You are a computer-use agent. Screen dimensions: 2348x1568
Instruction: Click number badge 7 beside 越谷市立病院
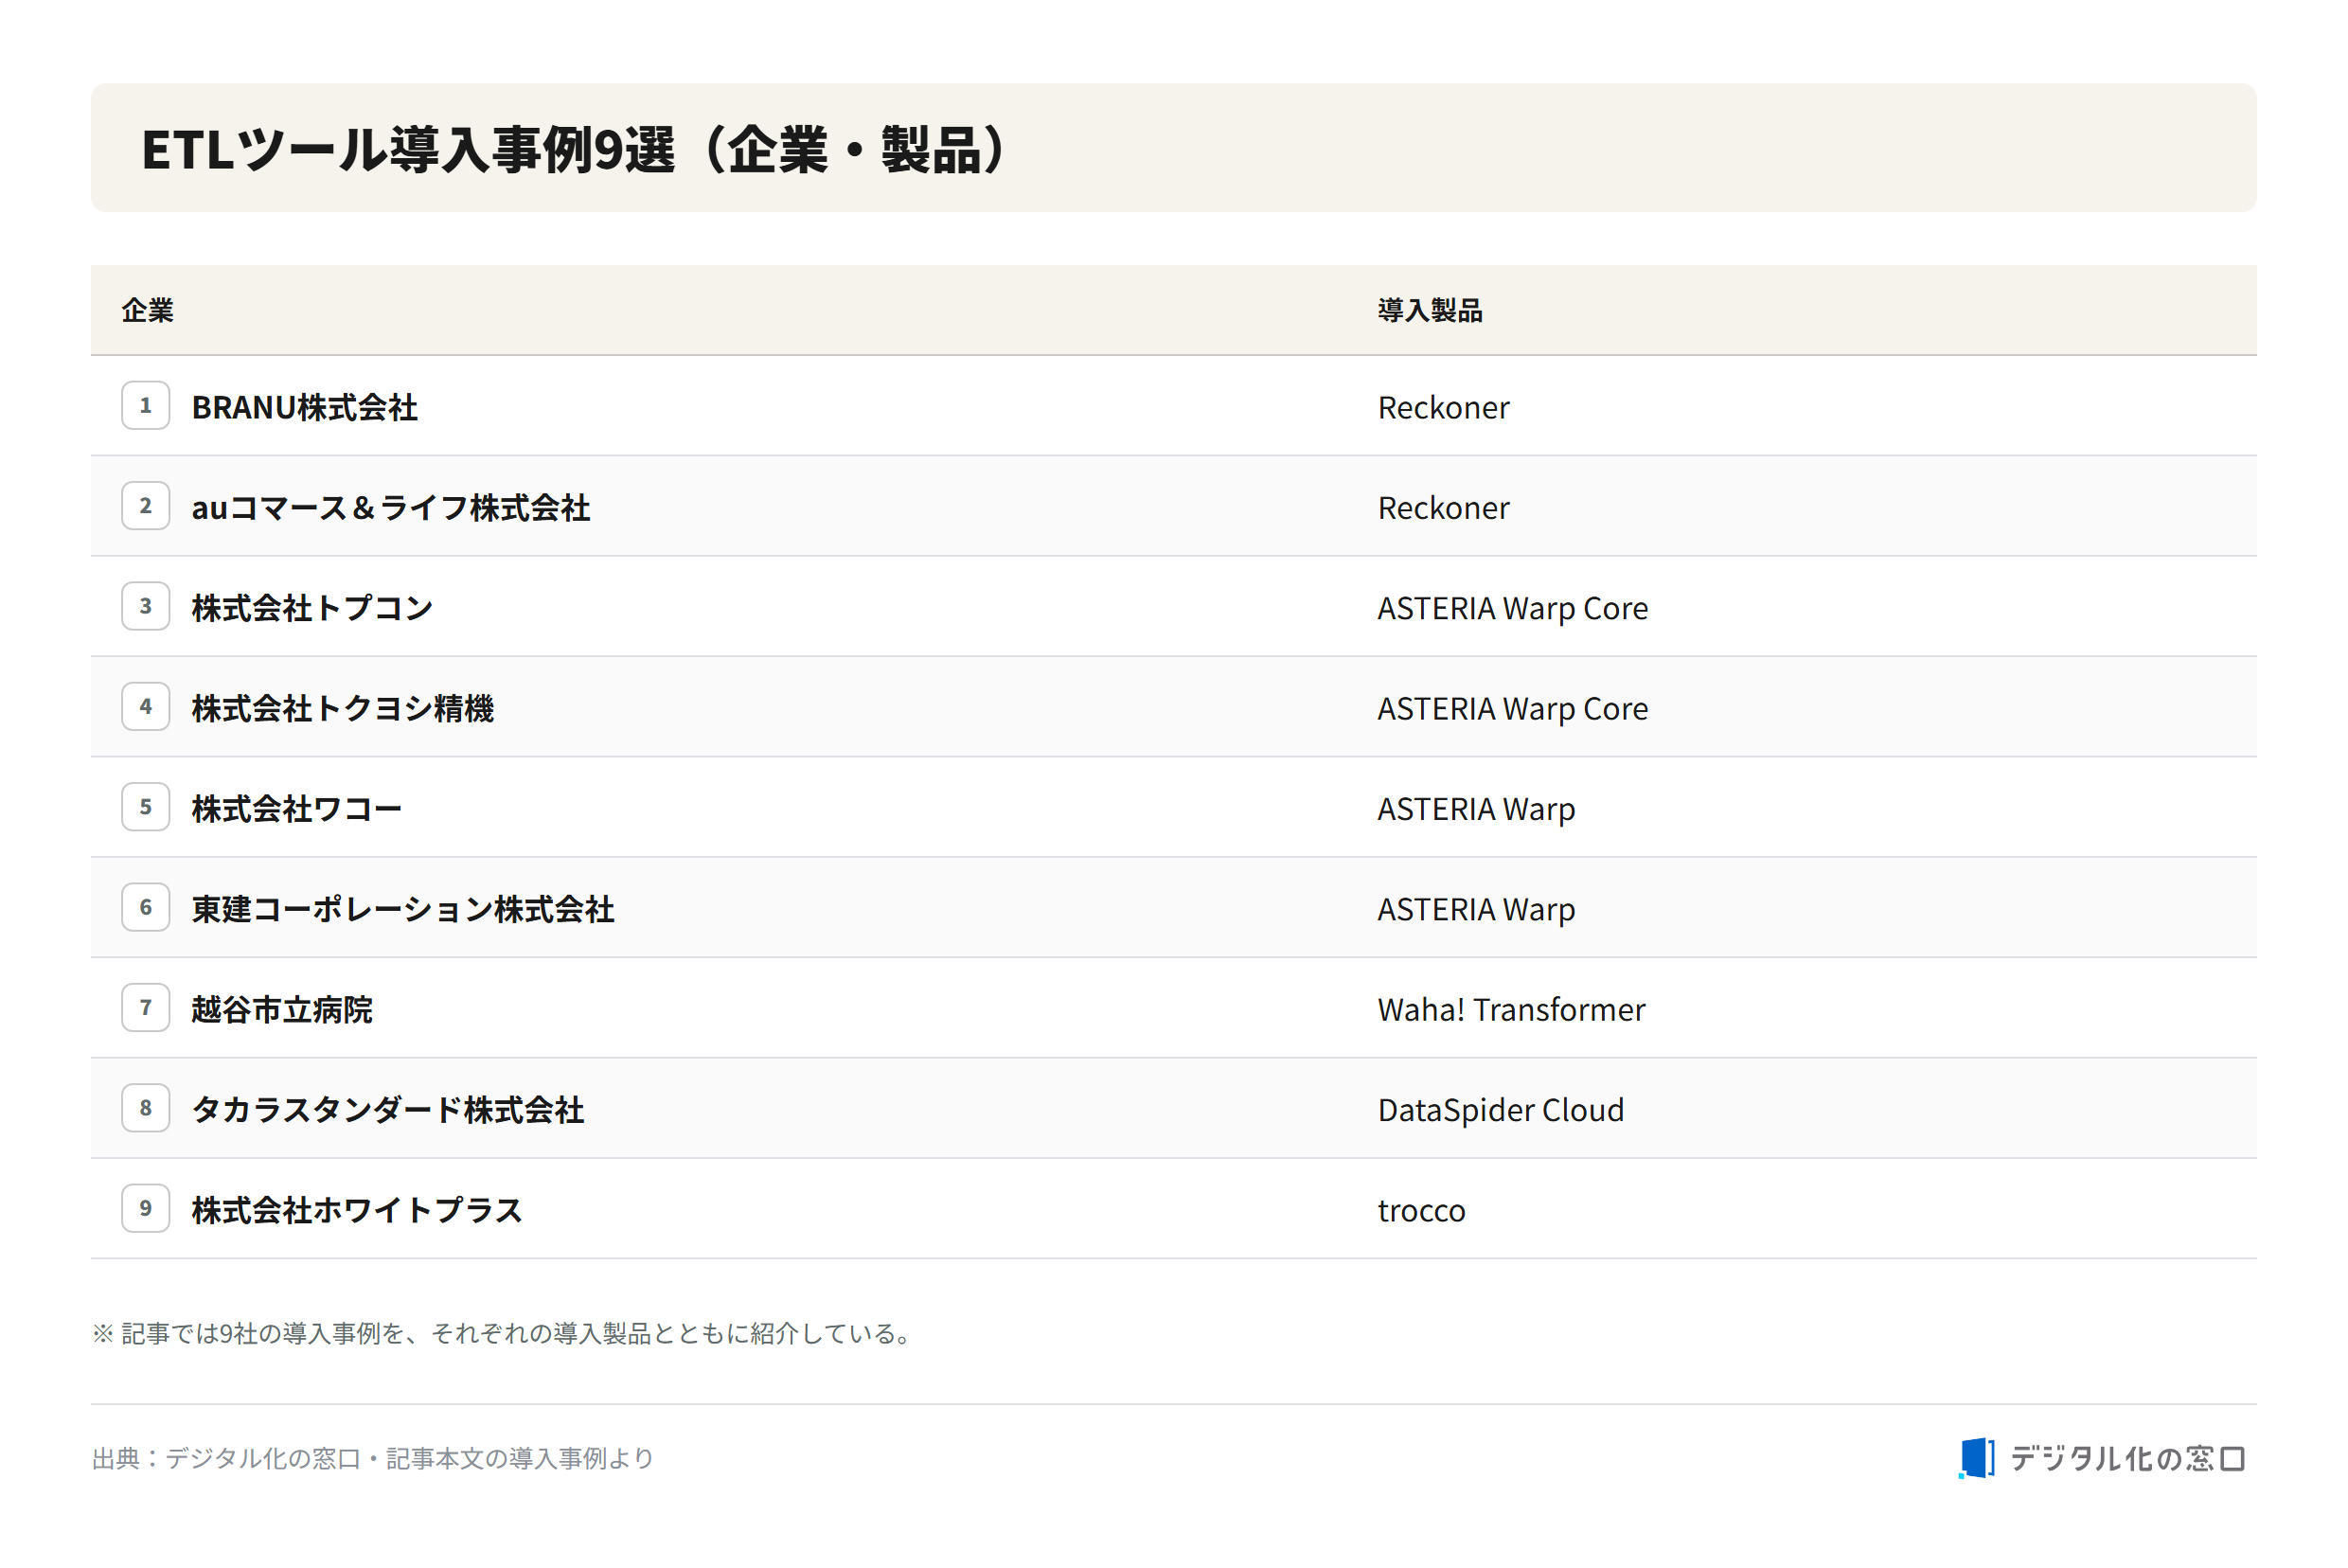pos(146,1007)
